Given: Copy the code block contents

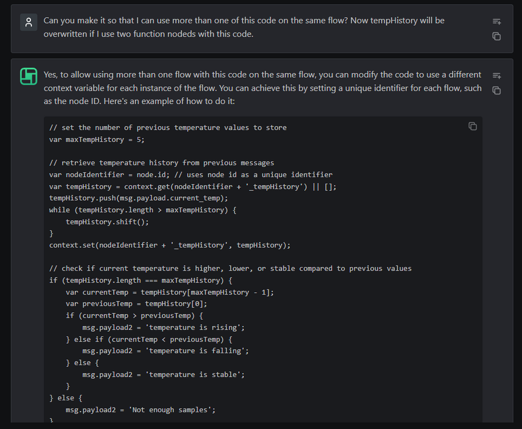Looking at the screenshot, I should (x=473, y=126).
